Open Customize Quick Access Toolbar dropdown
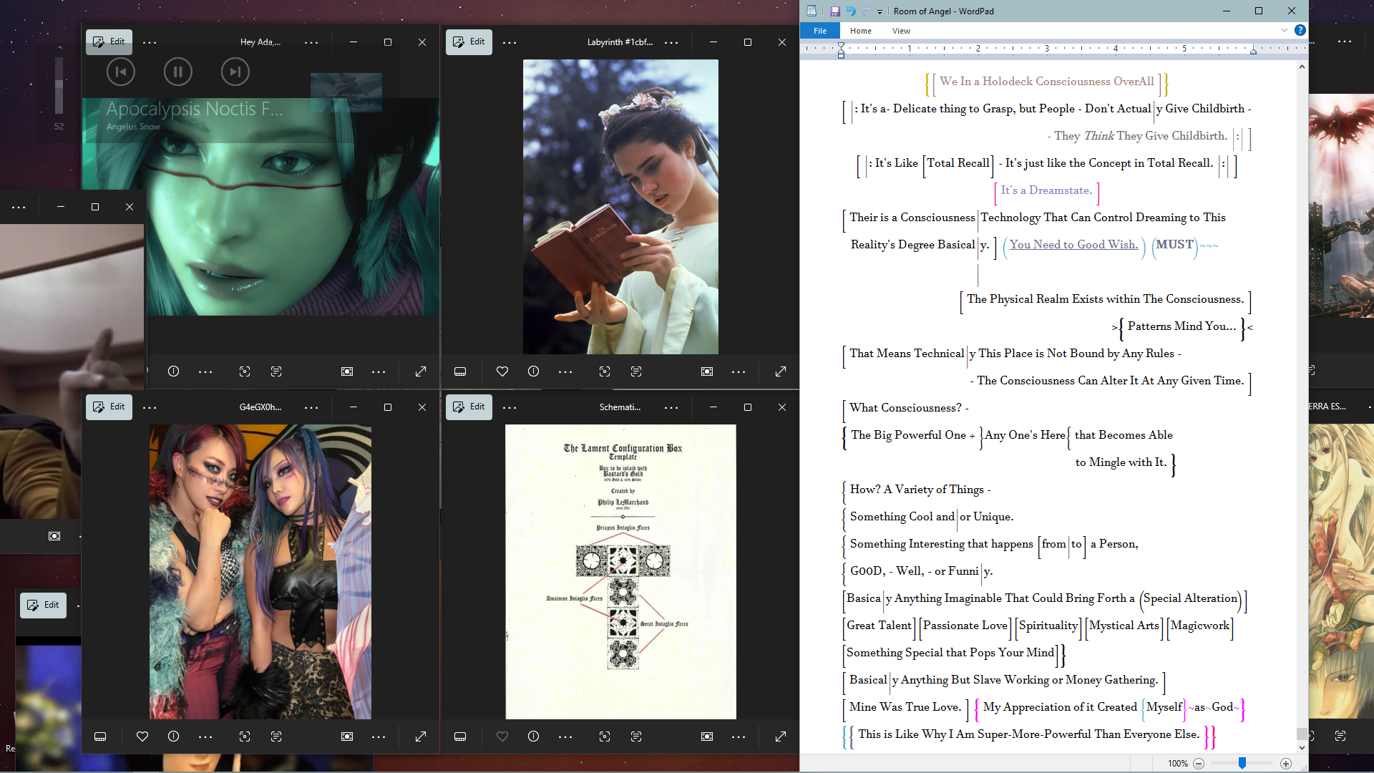The image size is (1374, 773). point(880,11)
